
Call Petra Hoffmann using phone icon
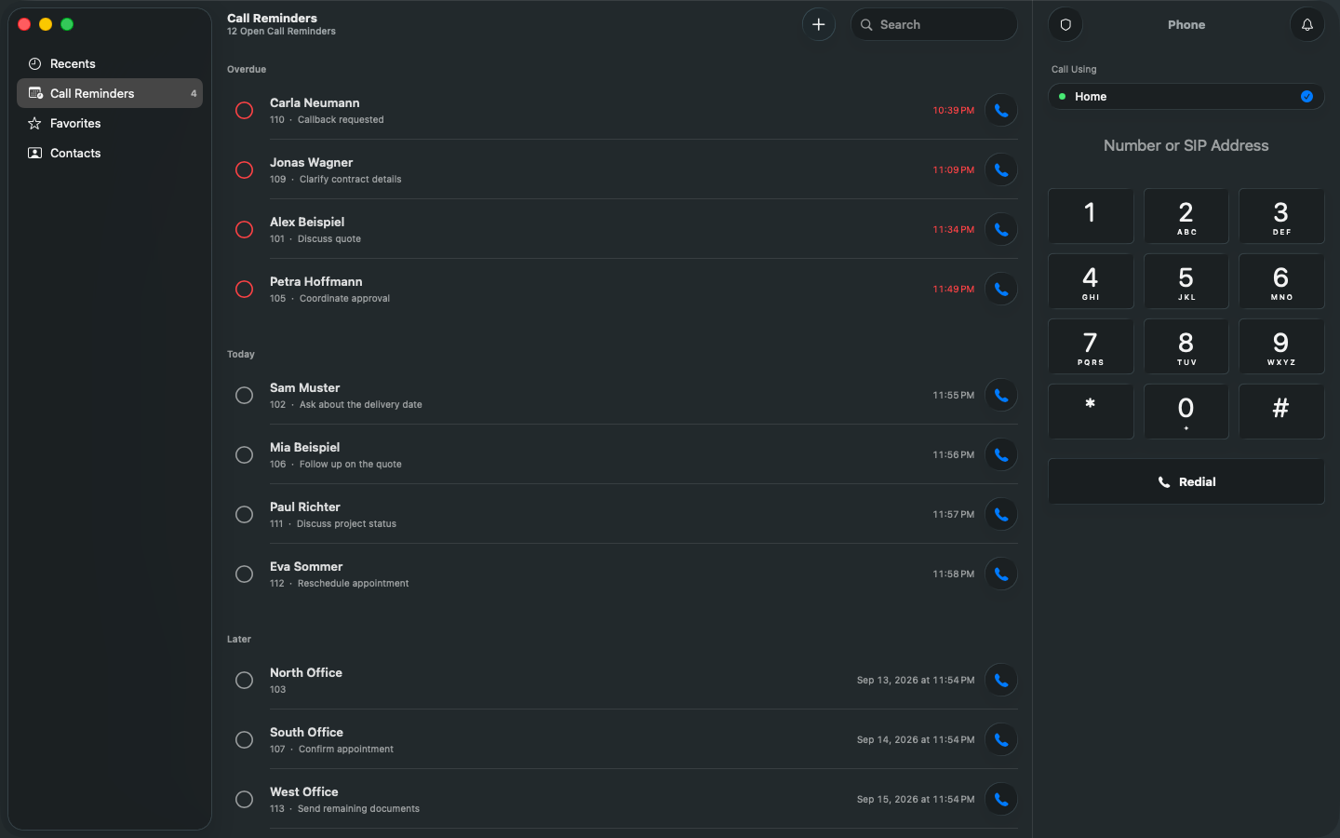point(1001,289)
